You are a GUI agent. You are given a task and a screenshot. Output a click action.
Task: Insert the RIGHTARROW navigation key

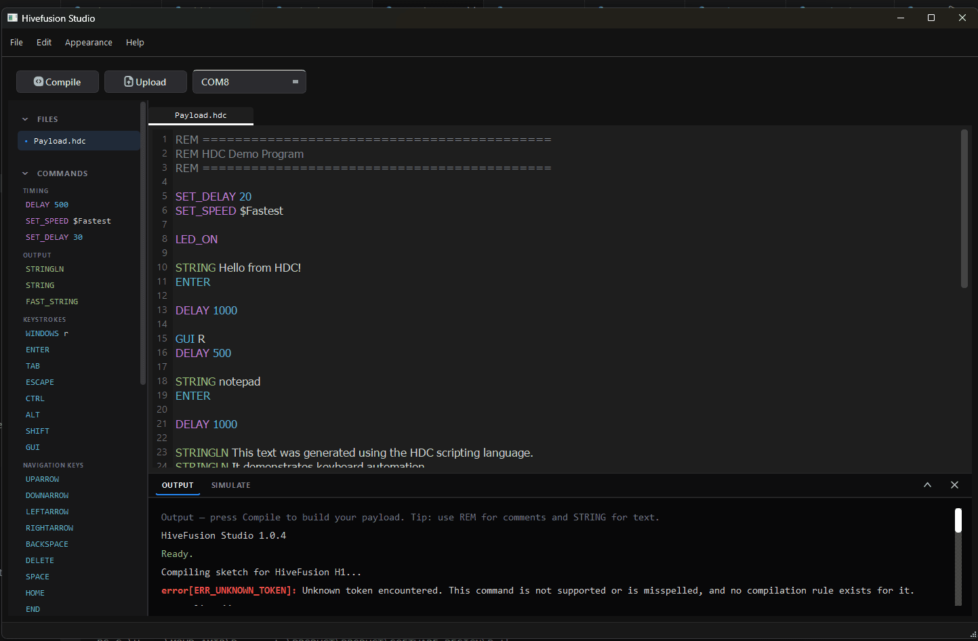pos(49,528)
